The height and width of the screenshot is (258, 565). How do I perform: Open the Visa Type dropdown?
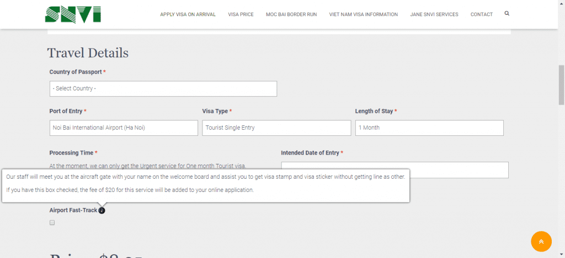coord(276,128)
